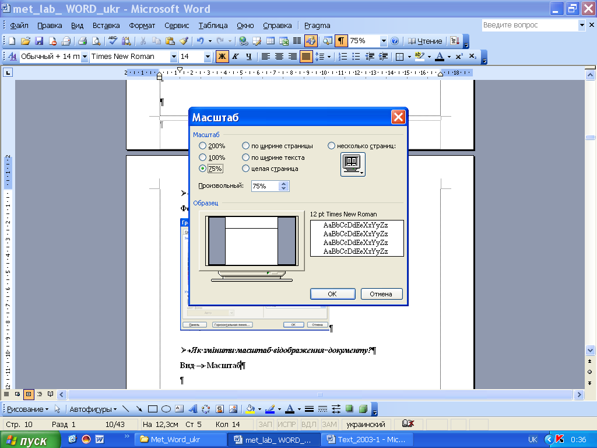Select 'несколько страниц' radio button
The height and width of the screenshot is (448, 597).
pyautogui.click(x=331, y=146)
